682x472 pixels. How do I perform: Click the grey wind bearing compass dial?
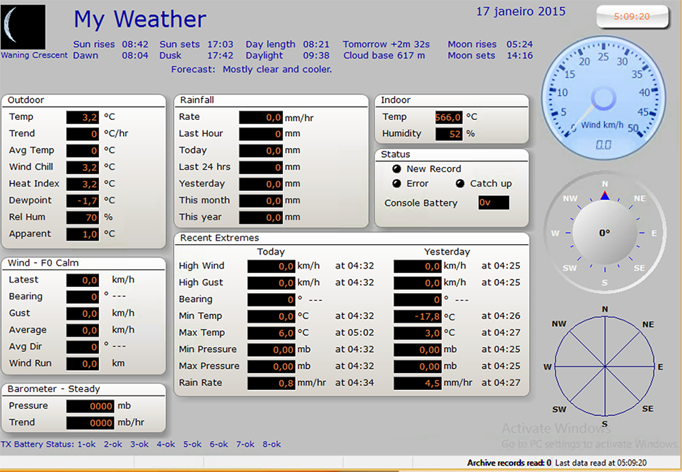pyautogui.click(x=604, y=233)
